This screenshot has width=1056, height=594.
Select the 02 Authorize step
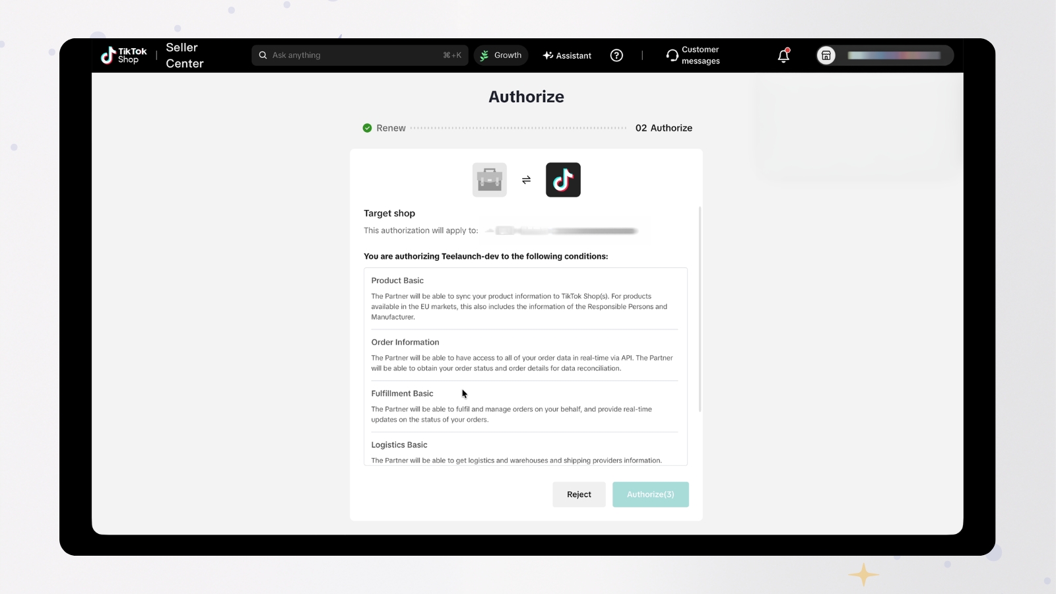[663, 128]
